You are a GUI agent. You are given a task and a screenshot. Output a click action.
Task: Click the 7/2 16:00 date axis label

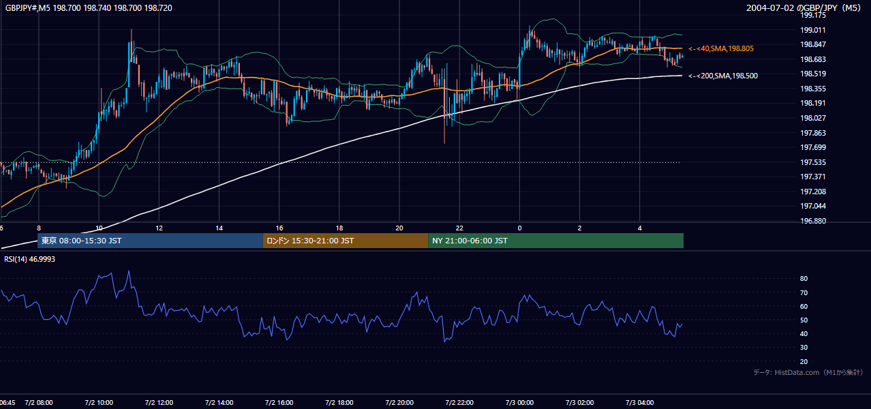279,402
